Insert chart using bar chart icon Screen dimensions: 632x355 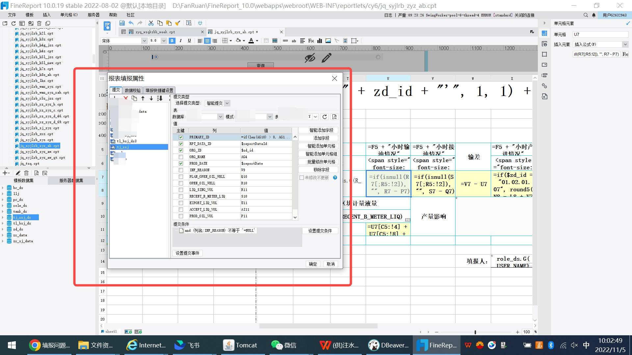pyautogui.click(x=320, y=41)
